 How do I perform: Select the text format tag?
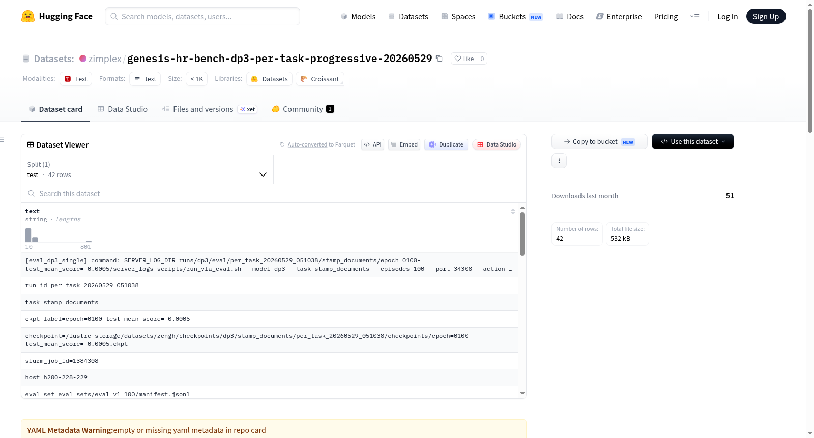tap(145, 79)
